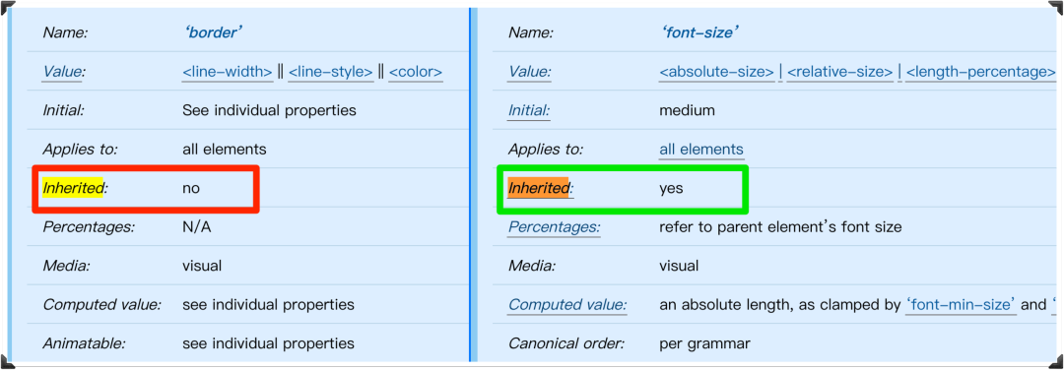Open the <absolute-size> value link
Viewport: 1064px width, 370px height.
[x=716, y=72]
